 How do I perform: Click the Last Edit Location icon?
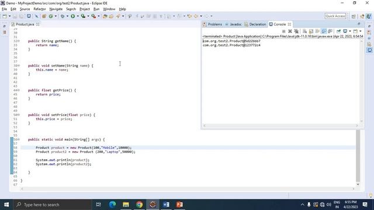(x=189, y=16)
